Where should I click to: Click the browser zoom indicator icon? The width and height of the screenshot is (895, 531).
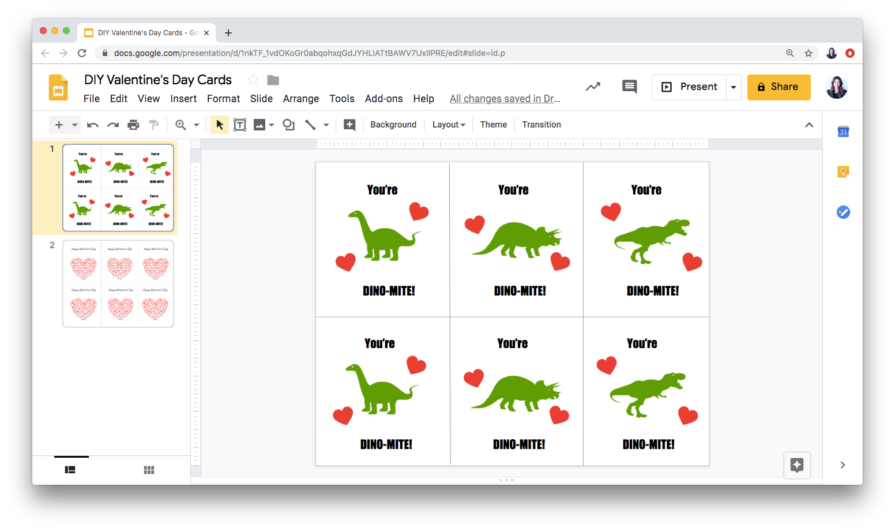click(x=790, y=53)
